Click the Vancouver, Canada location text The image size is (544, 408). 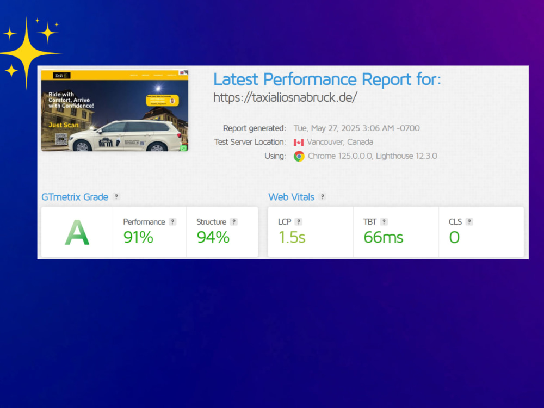click(340, 142)
